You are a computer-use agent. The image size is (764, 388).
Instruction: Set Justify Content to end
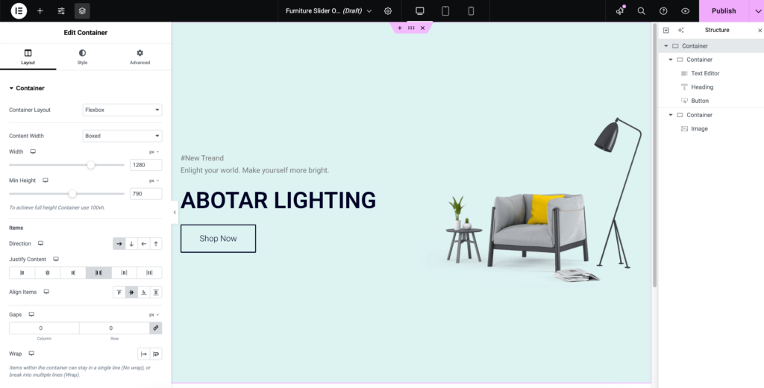[73, 273]
